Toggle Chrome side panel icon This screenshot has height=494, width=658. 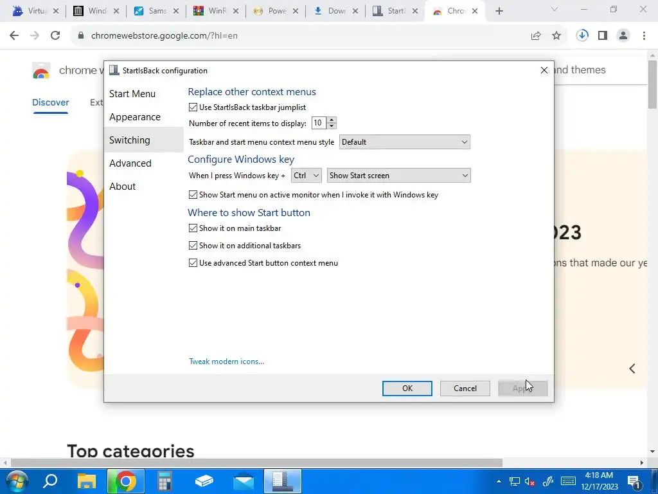[x=603, y=36]
